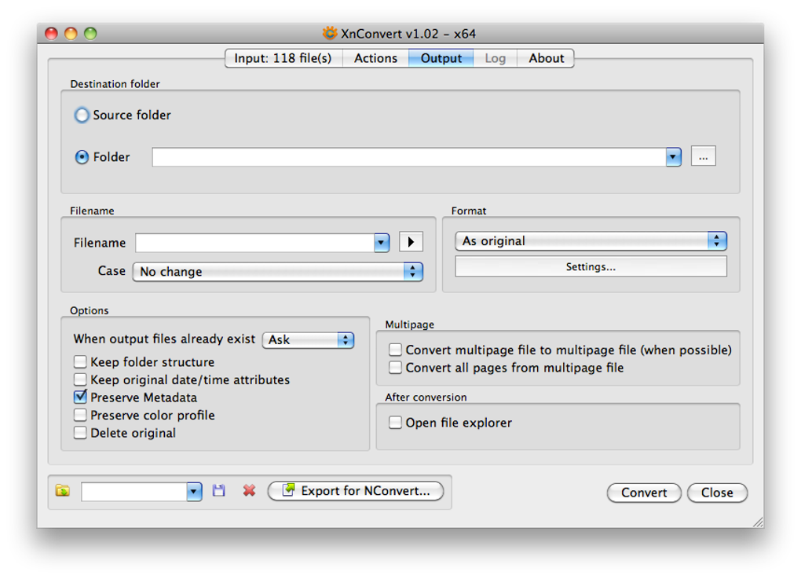The image size is (801, 579).
Task: Click into the preset name field
Action: pos(134,492)
